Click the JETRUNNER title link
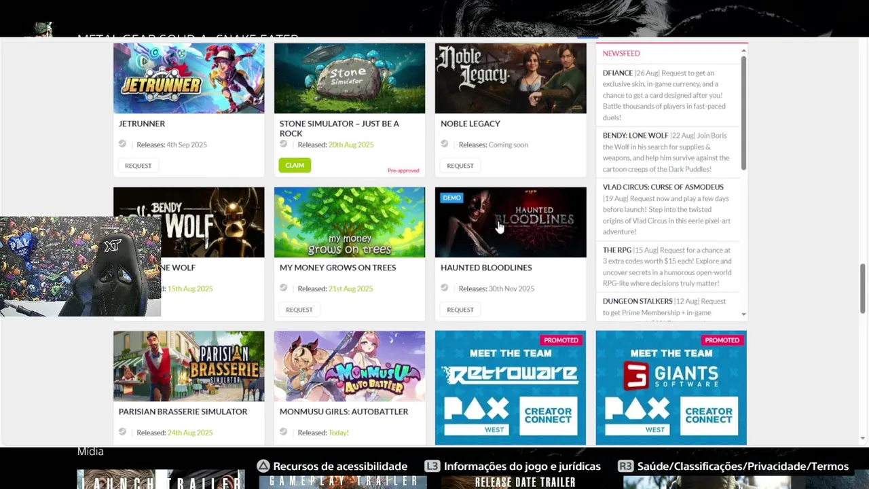869x489 pixels. tap(142, 124)
